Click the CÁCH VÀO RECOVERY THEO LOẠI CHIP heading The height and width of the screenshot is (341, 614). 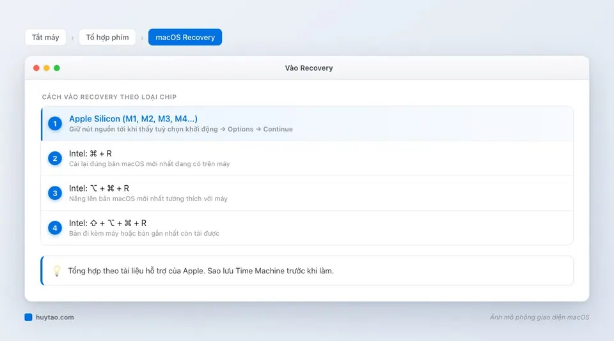[x=109, y=97]
